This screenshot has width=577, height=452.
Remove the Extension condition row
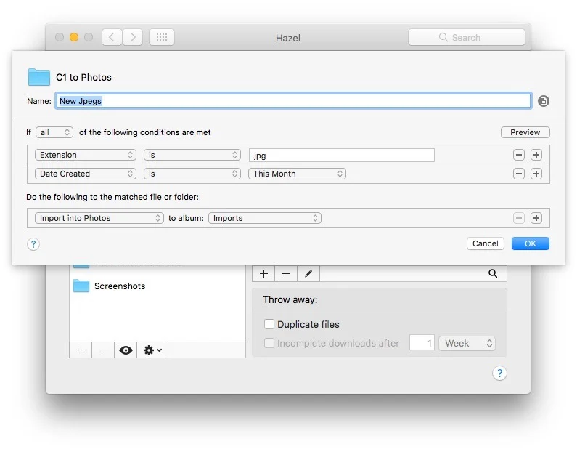pos(518,155)
